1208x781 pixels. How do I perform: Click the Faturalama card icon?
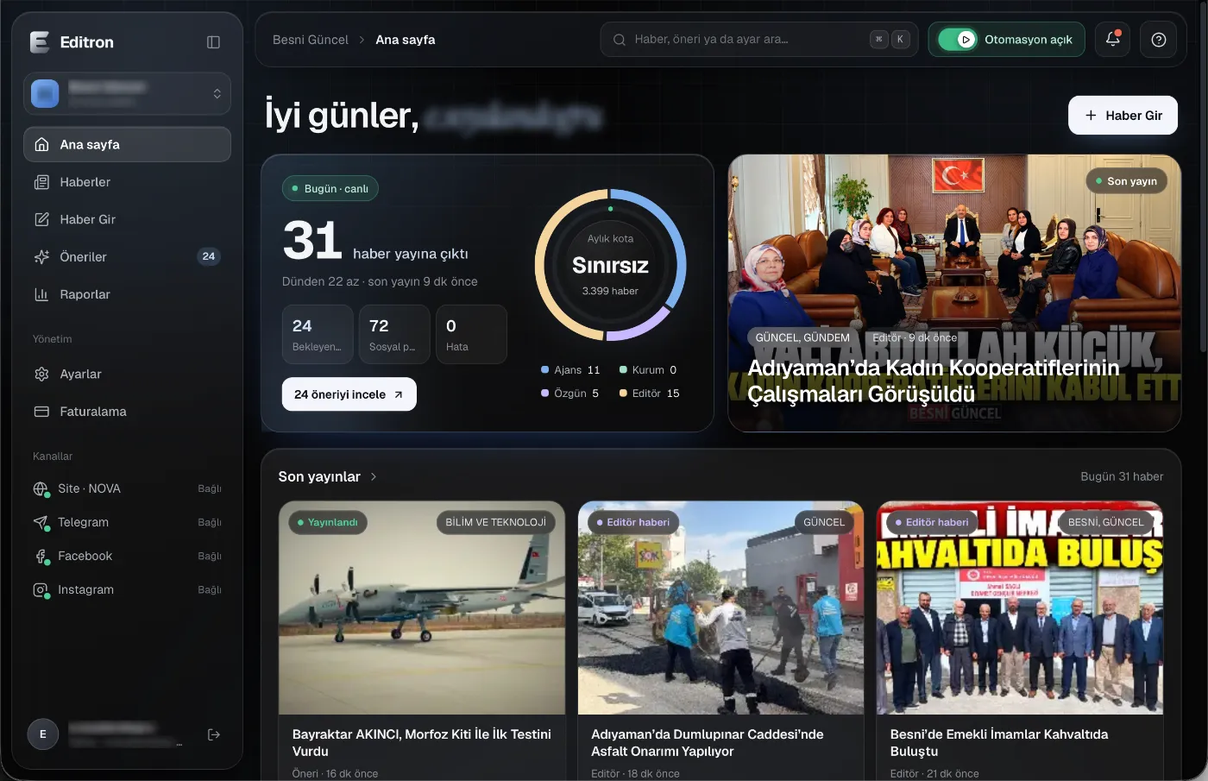click(x=41, y=412)
